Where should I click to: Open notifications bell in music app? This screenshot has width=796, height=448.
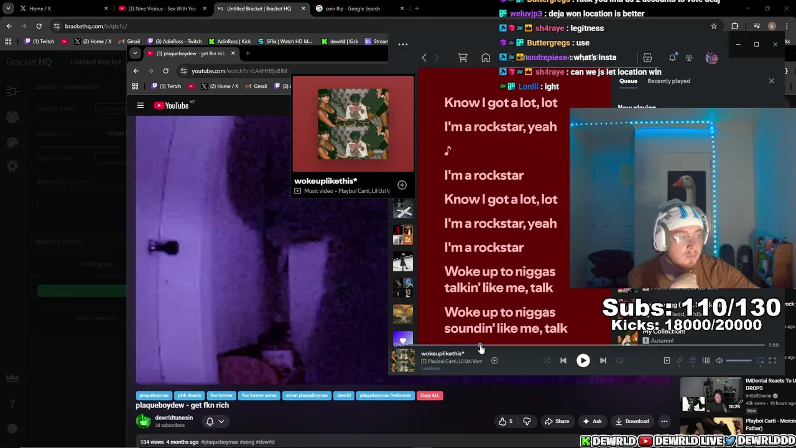(x=672, y=58)
